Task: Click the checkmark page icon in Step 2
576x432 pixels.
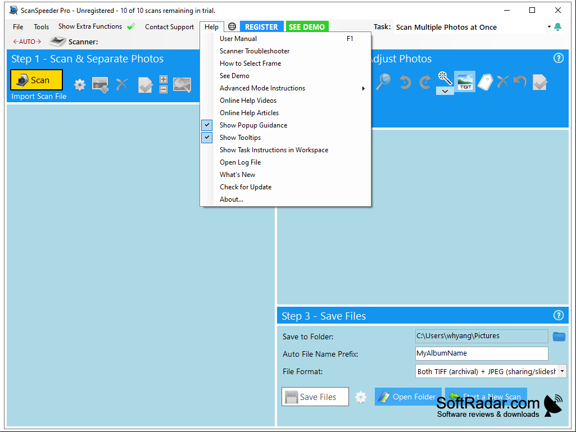Action: pos(539,82)
